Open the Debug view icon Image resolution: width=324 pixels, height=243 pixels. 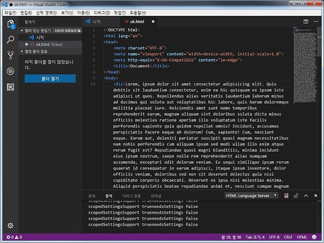pos(10,71)
